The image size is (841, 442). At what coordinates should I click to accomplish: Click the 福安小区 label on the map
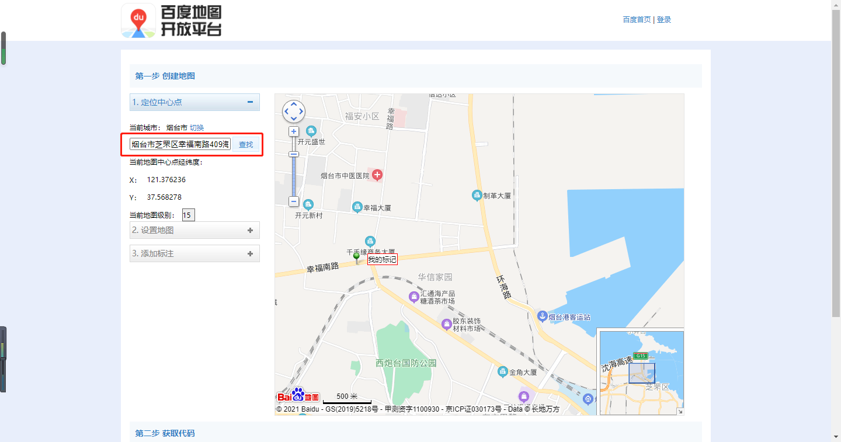[362, 116]
